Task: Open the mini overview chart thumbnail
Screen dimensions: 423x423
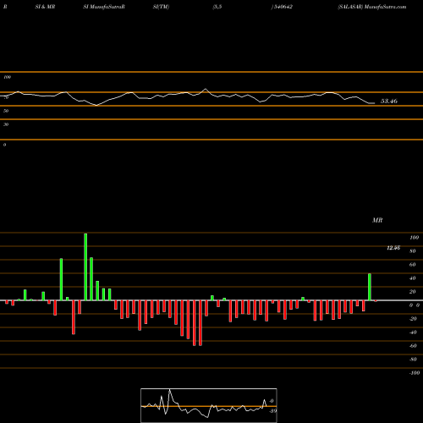Action: click(x=209, y=405)
